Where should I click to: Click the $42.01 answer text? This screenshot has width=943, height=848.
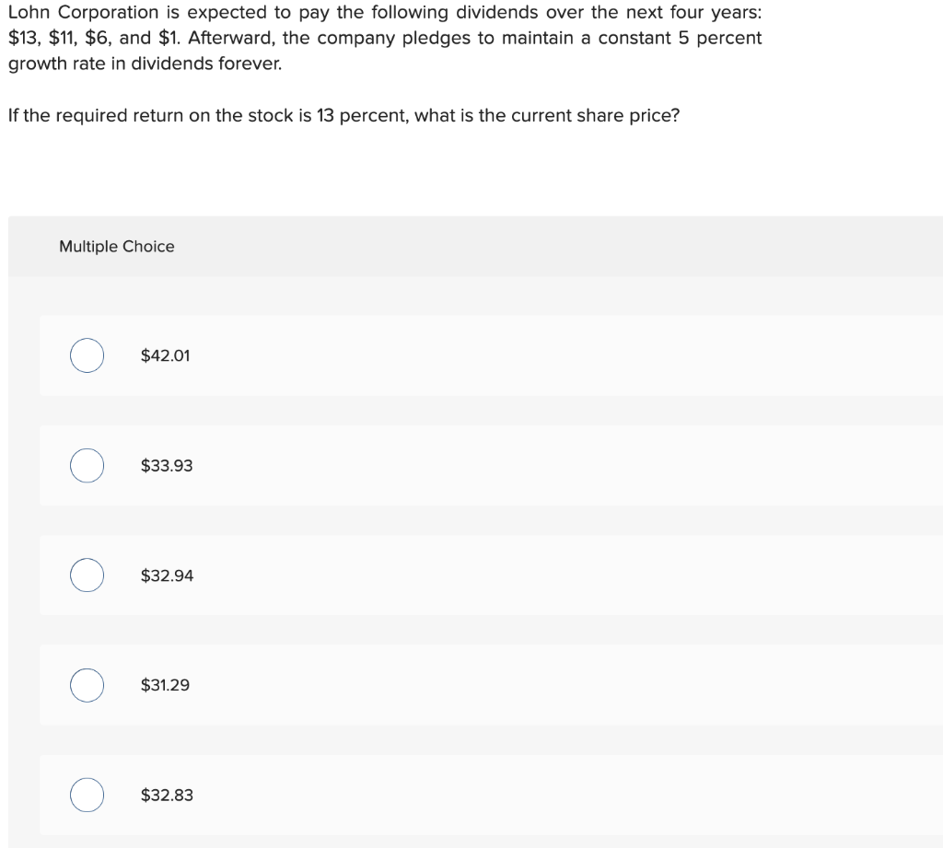tap(166, 355)
